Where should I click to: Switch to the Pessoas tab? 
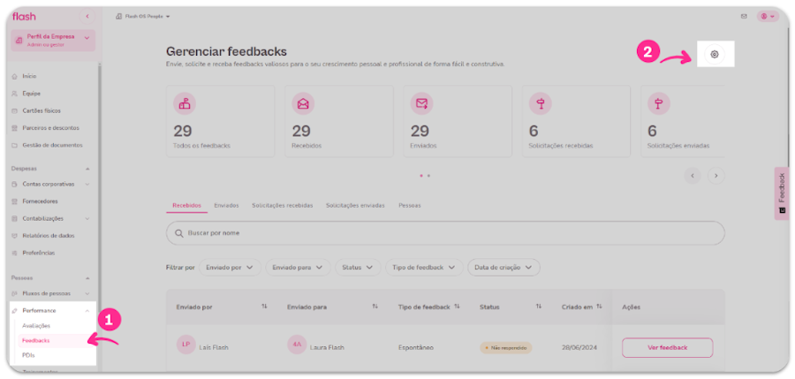[410, 206]
